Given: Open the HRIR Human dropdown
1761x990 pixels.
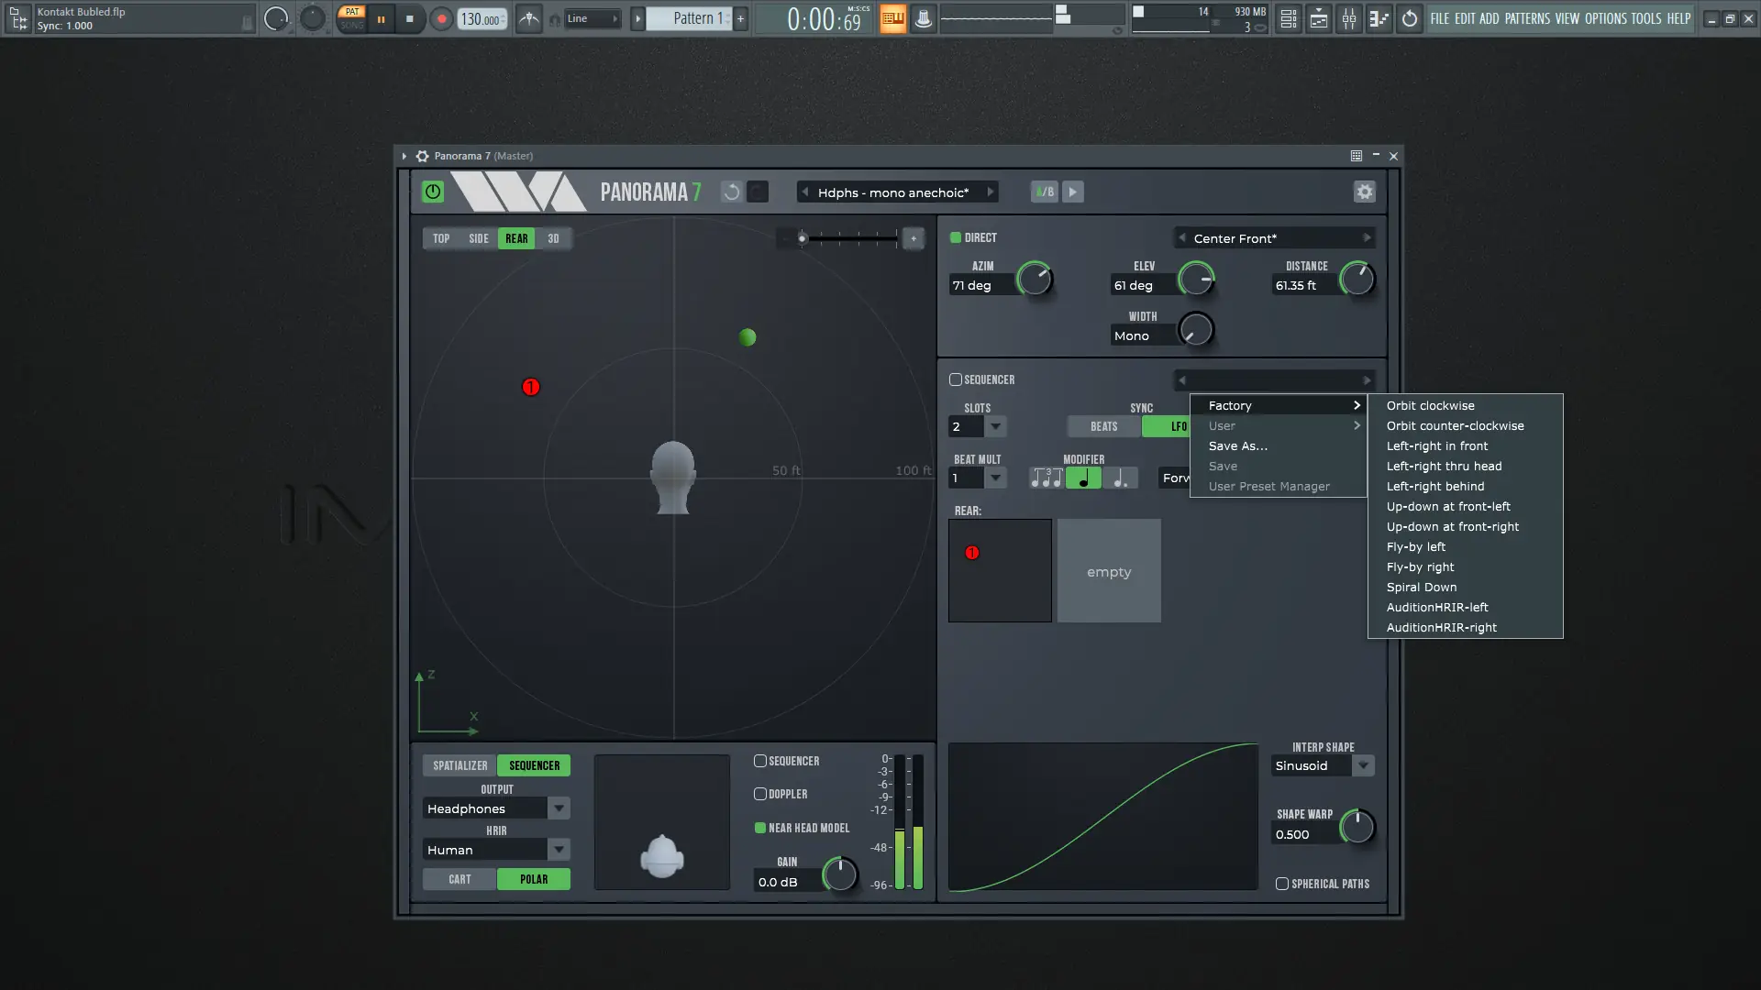Looking at the screenshot, I should click(x=558, y=850).
